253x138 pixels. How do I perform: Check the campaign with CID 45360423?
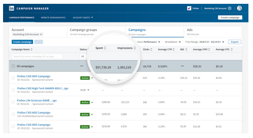click(x=13, y=114)
